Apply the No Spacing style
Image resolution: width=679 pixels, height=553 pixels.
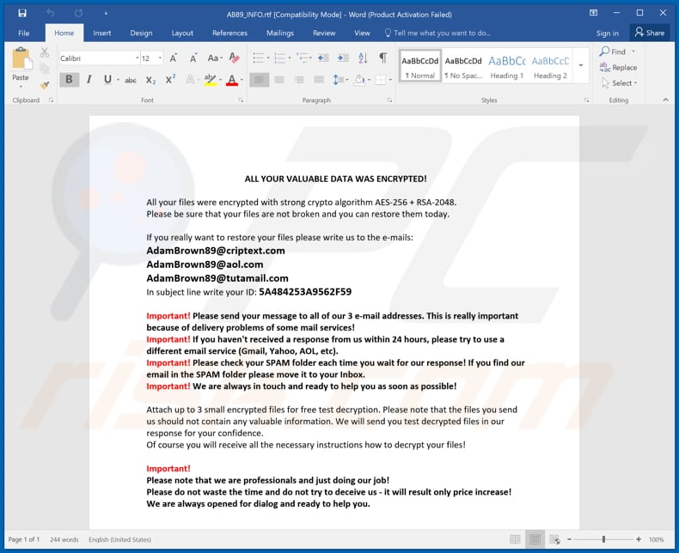463,67
